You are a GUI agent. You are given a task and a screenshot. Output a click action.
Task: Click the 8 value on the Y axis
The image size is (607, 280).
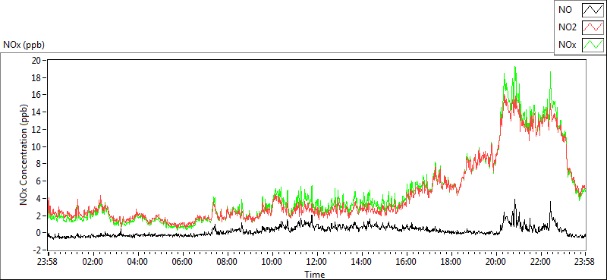pos(39,164)
